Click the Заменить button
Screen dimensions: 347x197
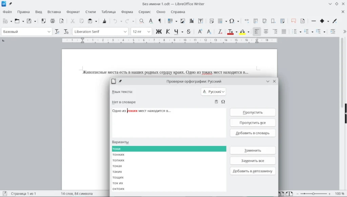point(252,150)
